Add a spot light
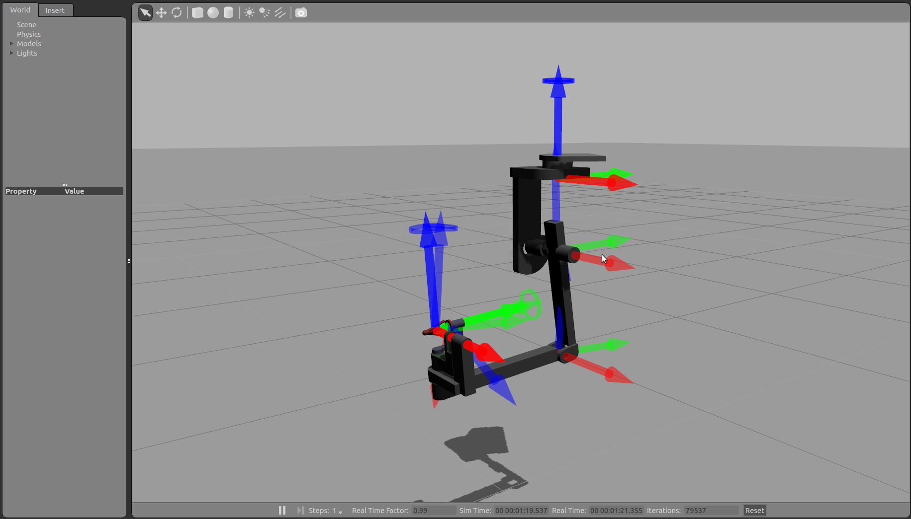Image resolution: width=911 pixels, height=519 pixels. coord(265,12)
